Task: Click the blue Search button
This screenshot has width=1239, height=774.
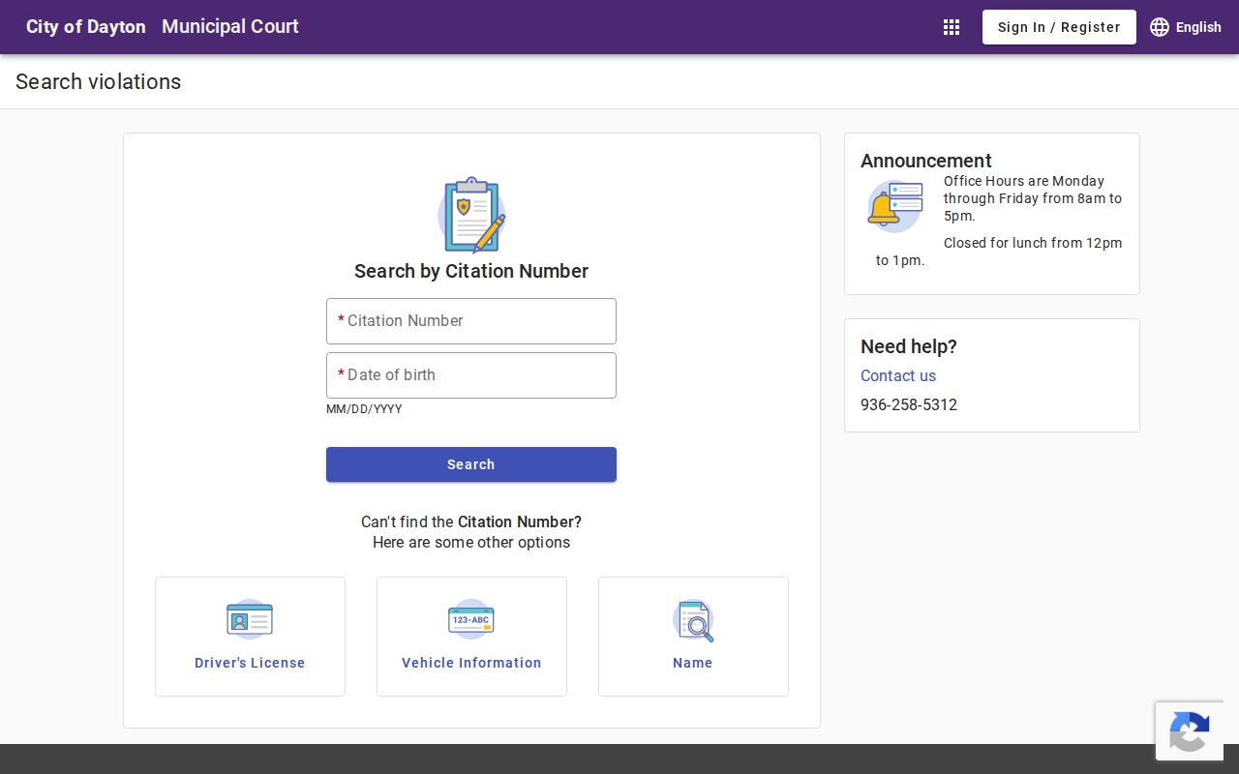Action: 471,464
